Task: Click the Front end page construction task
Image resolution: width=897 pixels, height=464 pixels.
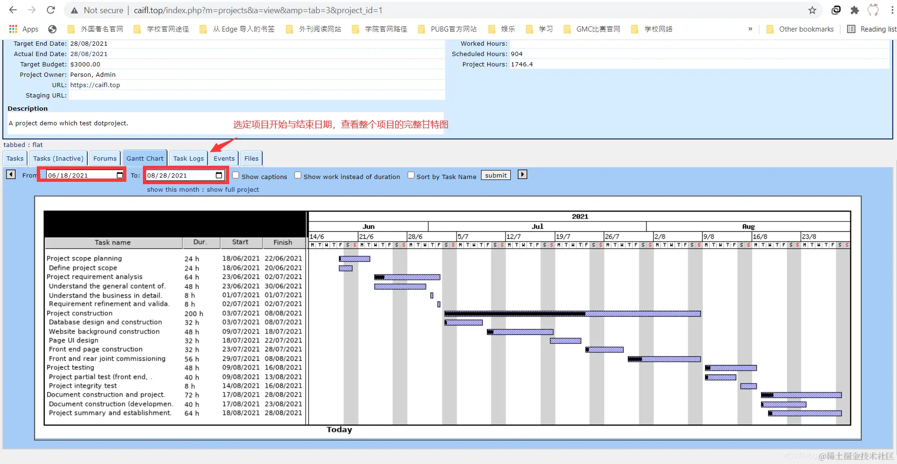Action: click(x=96, y=350)
